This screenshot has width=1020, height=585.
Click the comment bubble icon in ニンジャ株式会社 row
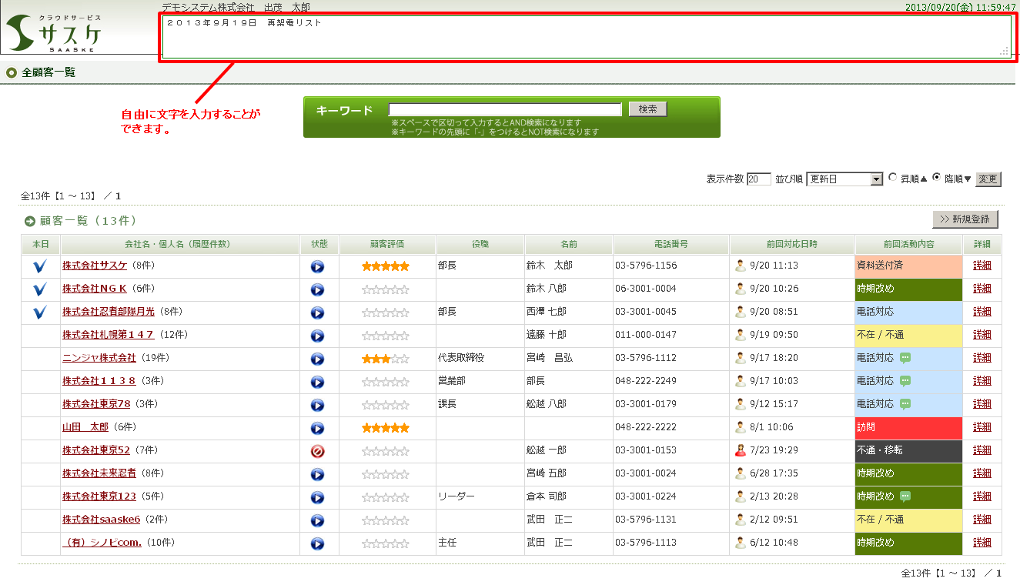point(905,358)
